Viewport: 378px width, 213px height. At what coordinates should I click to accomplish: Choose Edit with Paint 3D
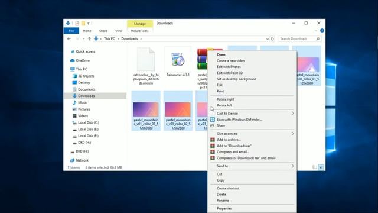click(252, 73)
